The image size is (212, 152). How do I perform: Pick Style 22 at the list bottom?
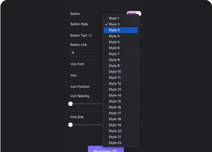[x=121, y=143]
